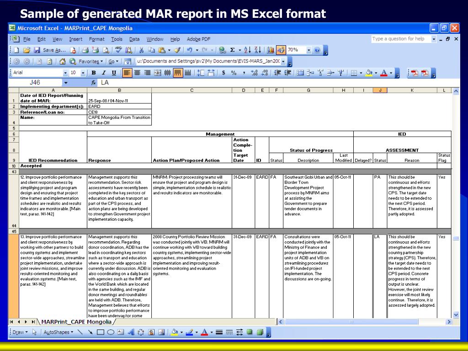The width and height of the screenshot is (468, 351).
Task: Open the Data menu
Action: 134,39
